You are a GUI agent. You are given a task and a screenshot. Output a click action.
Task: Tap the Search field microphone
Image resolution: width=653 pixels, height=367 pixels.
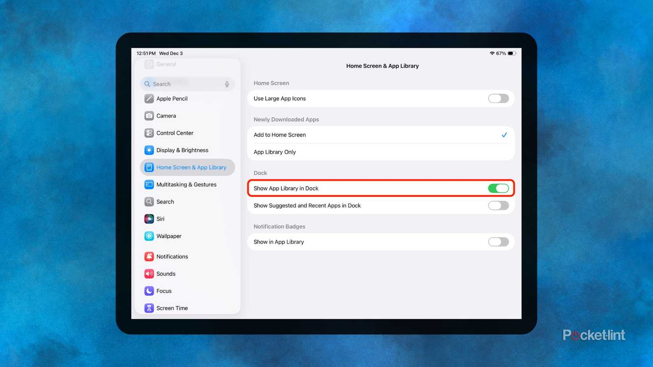pos(227,84)
